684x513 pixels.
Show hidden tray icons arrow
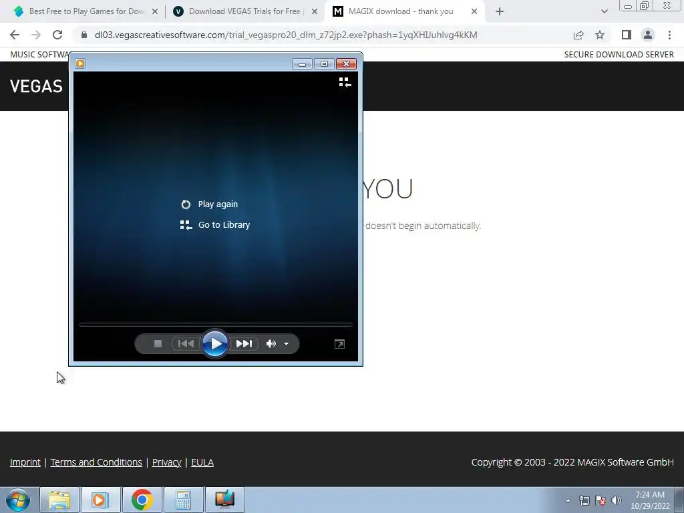click(568, 500)
